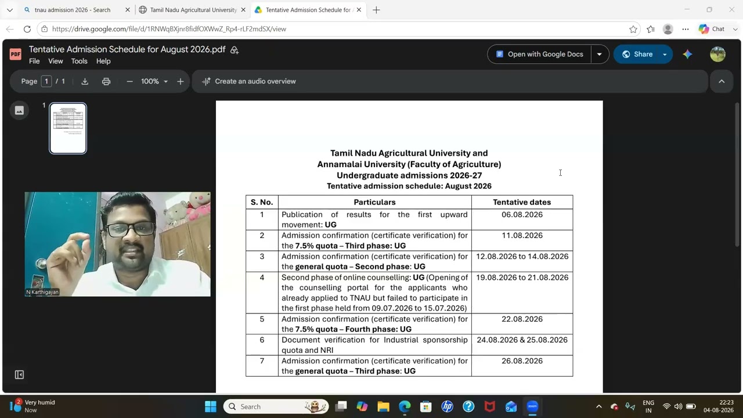Click the PDF file type icon
This screenshot has width=743, height=418.
click(16, 54)
